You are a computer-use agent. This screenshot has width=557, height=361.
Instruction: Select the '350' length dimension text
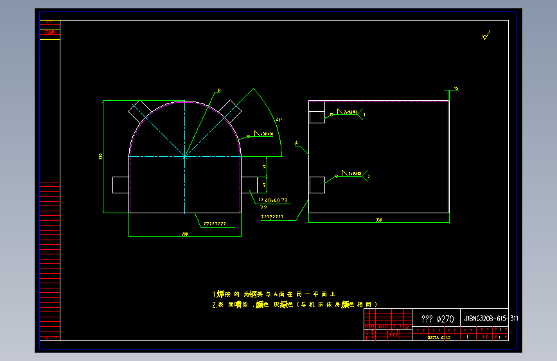coord(379,220)
